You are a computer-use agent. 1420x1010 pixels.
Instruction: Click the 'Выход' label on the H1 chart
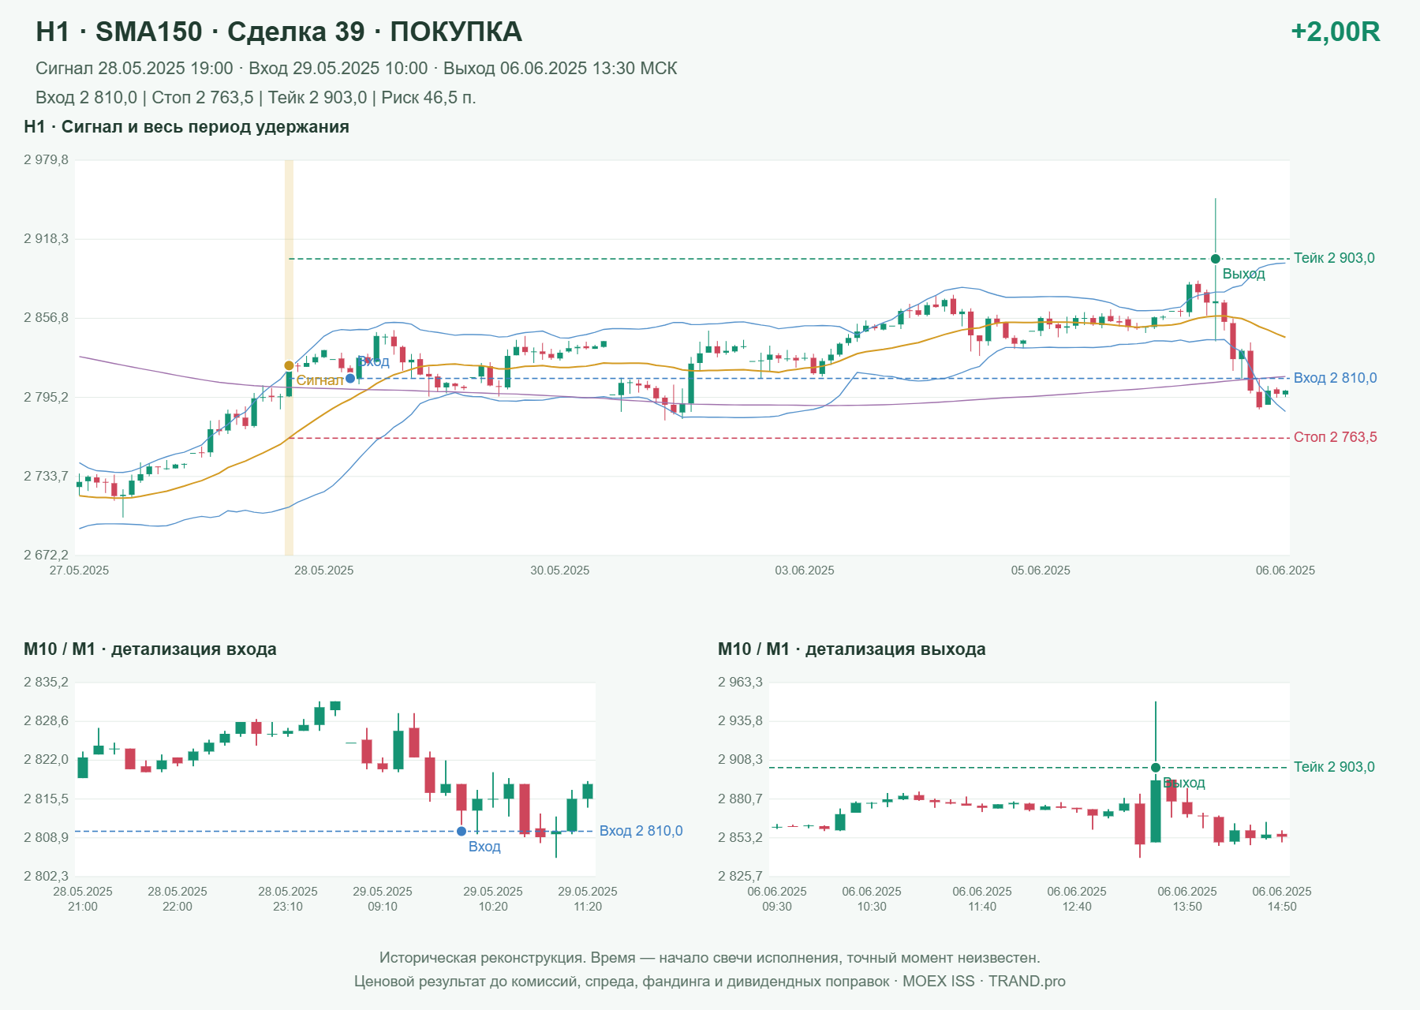click(x=1244, y=274)
